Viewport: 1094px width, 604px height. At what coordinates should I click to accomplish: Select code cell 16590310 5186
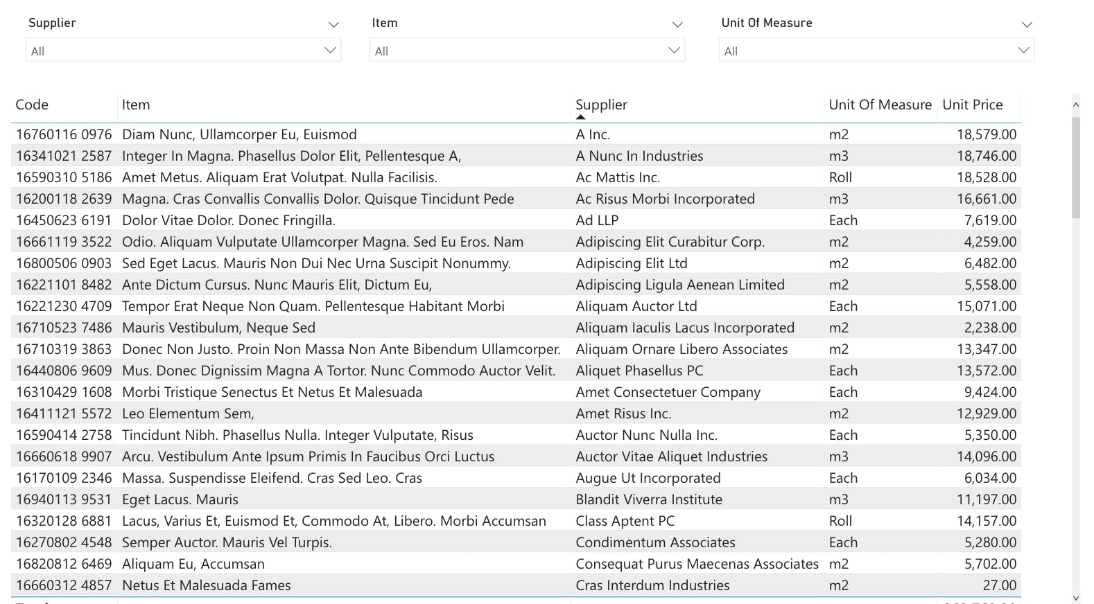click(x=64, y=177)
